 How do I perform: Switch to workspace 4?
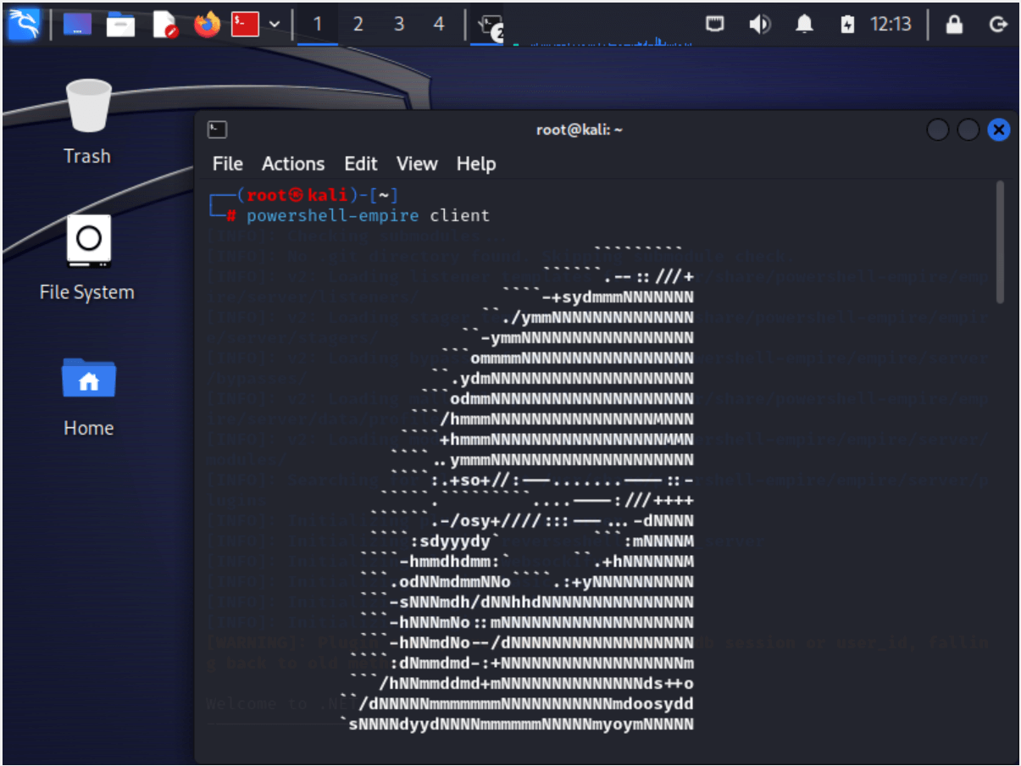438,25
